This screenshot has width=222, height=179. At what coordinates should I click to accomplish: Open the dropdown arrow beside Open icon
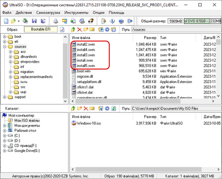[19, 21]
